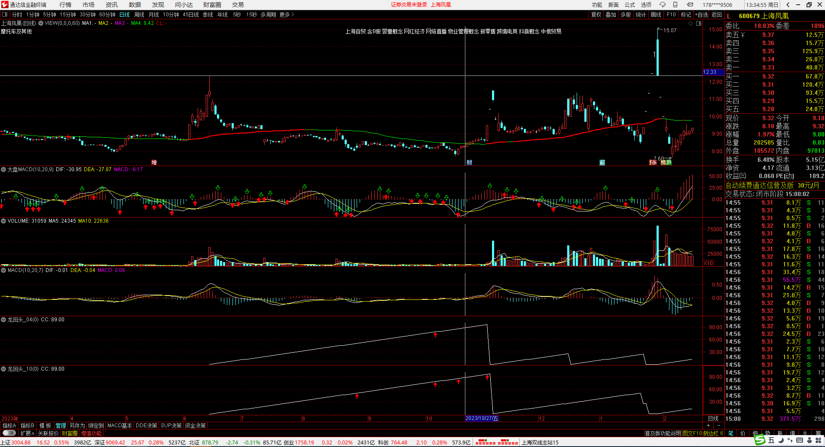Open the 多周期 period selector
The height and width of the screenshot is (447, 825).
268,15
